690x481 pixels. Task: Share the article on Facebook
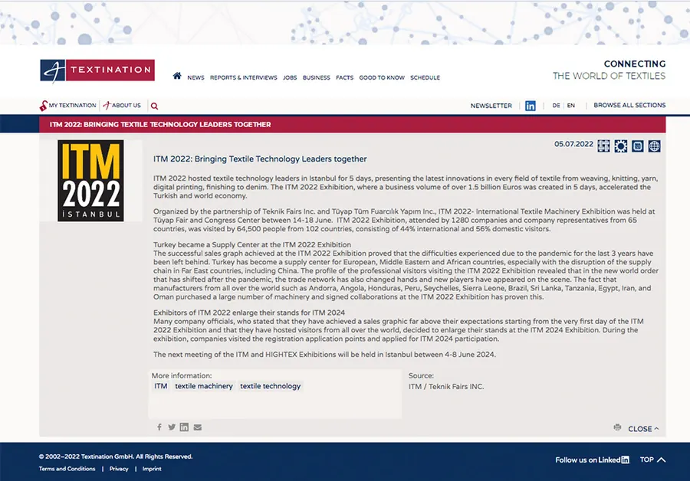[159, 427]
